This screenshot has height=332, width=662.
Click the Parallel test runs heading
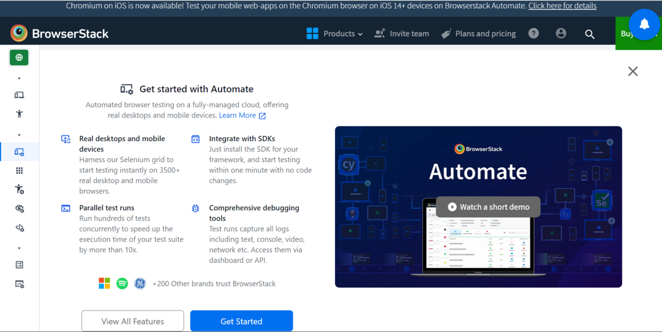(x=106, y=208)
